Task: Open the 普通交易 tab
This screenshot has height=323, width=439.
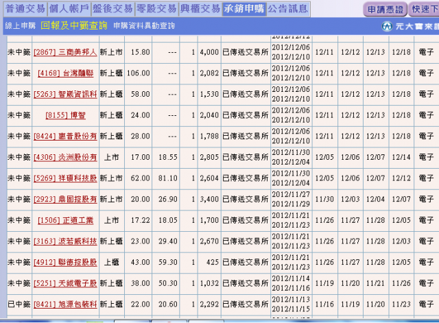Action: 25,9
